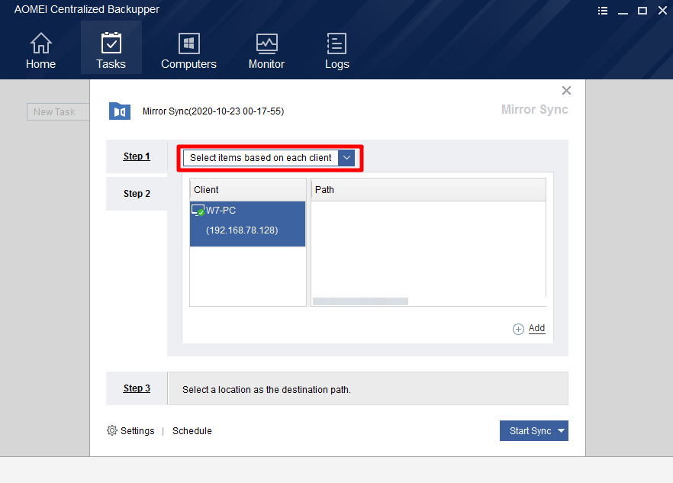673x483 pixels.
Task: Expand the Select items based on each client dropdown
Action: coord(346,157)
